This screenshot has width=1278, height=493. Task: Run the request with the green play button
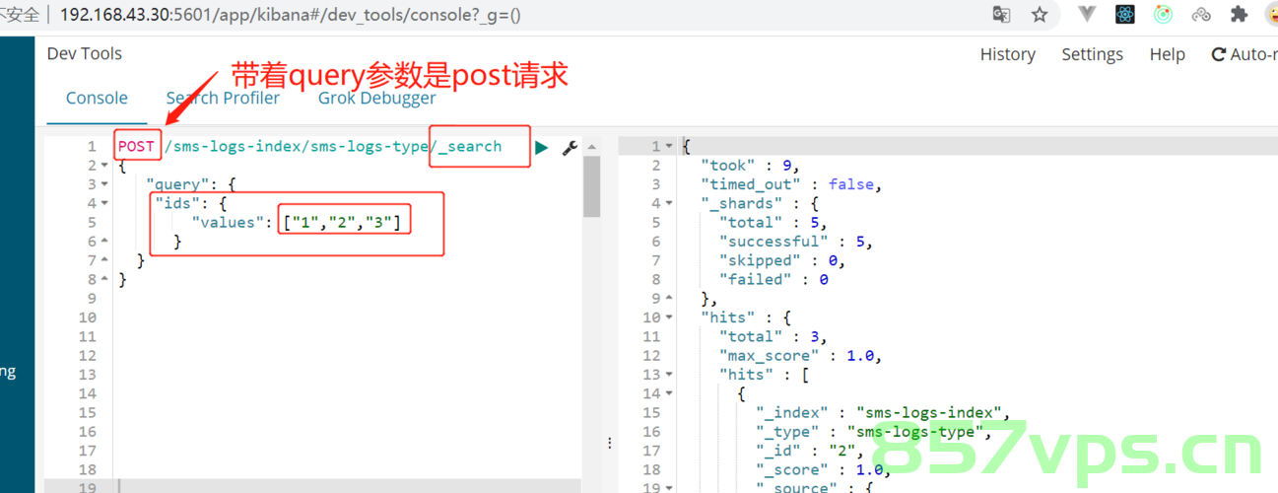(541, 147)
